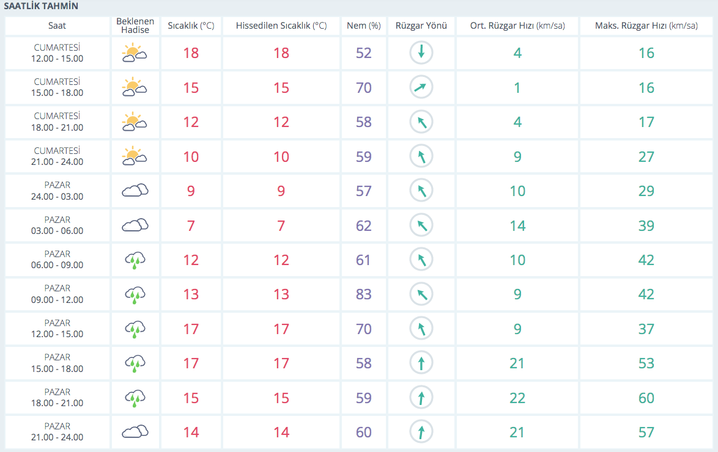The width and height of the screenshot is (718, 452).
Task: Click partly sunny icon for Cumartesi 21.00 - 24.00
Action: click(x=135, y=156)
